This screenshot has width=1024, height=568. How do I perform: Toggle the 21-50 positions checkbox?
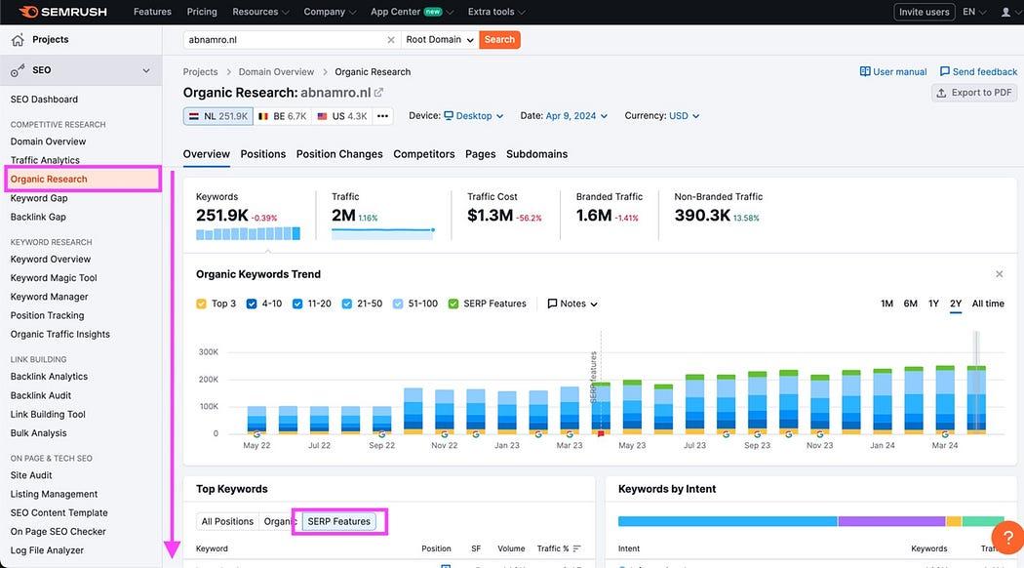pos(347,304)
